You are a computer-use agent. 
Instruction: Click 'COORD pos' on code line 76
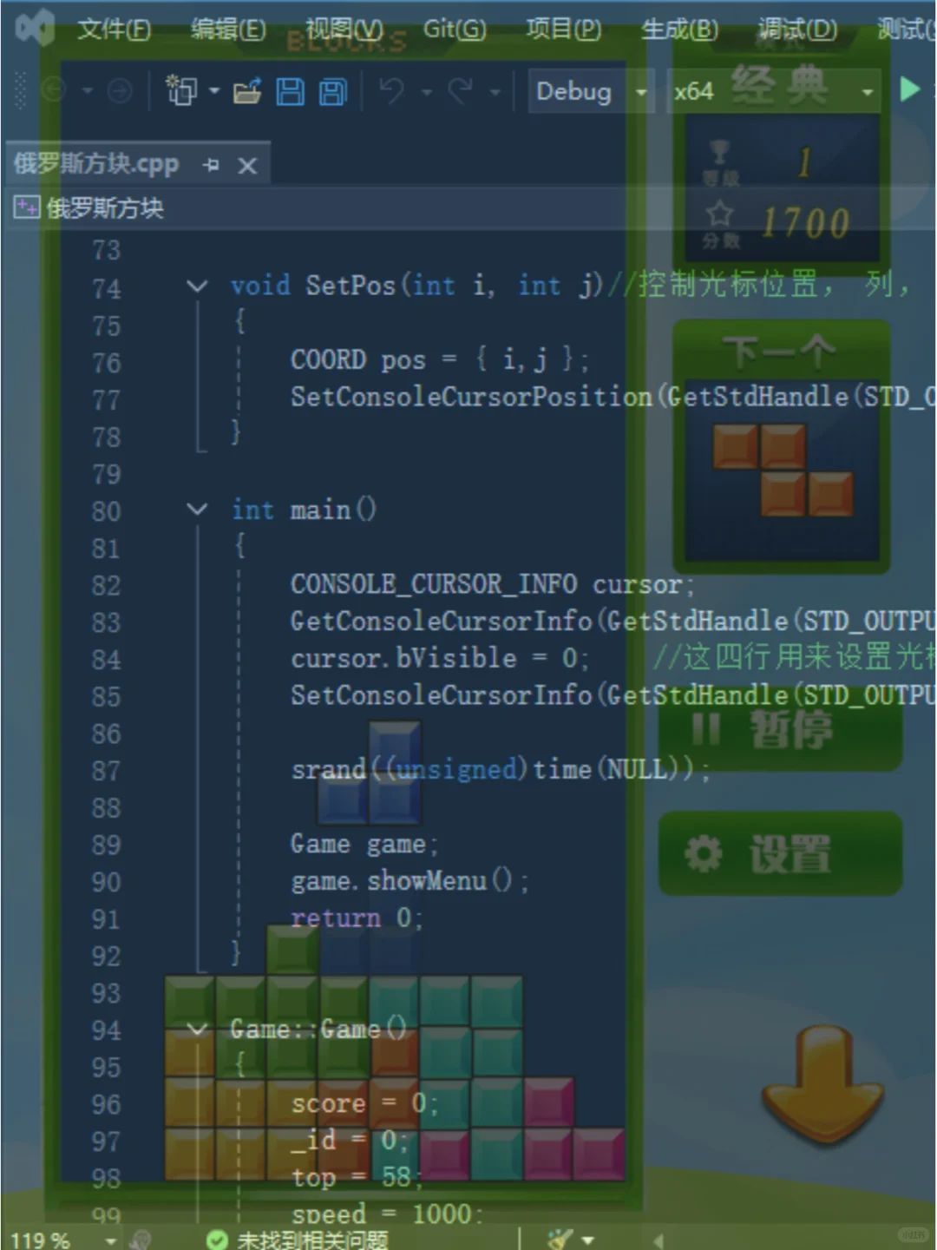pyautogui.click(x=357, y=359)
